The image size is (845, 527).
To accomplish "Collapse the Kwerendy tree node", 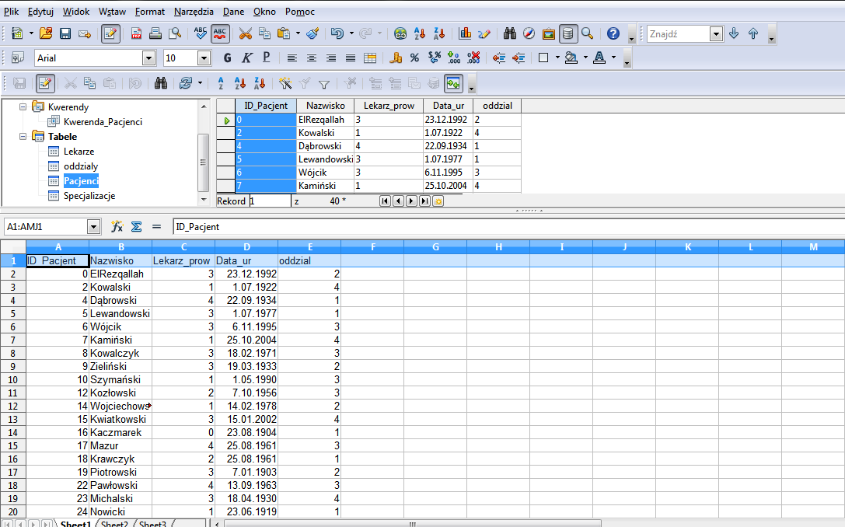I will (23, 106).
